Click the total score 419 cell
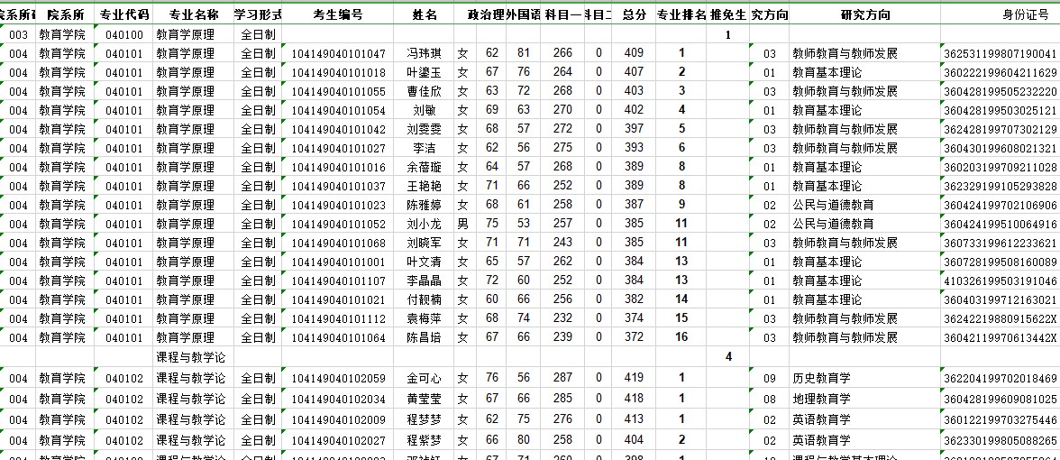Viewport: 1060px width, 460px height. pyautogui.click(x=634, y=379)
